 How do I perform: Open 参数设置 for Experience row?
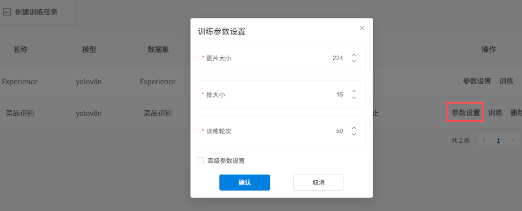coord(477,81)
